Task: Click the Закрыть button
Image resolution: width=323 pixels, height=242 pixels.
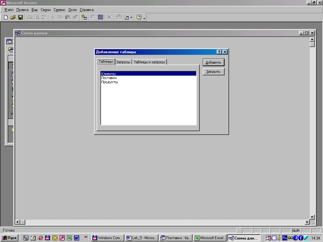Action: [x=214, y=72]
